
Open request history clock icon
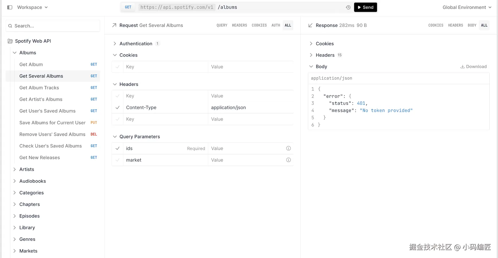[x=348, y=7]
